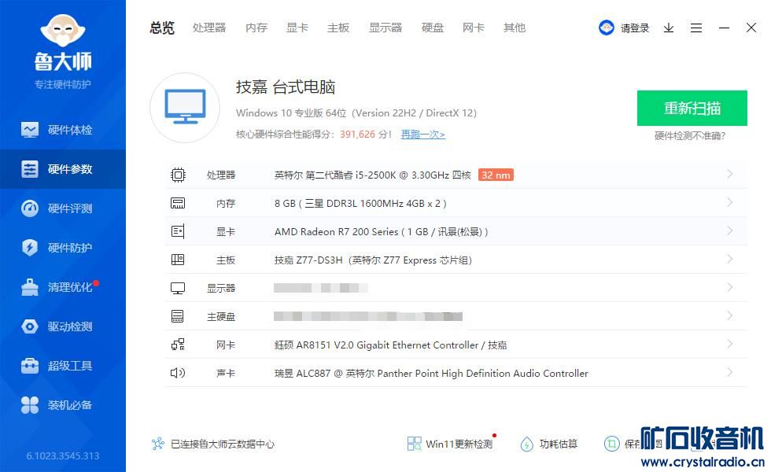
Task: Click the Win11更新检测 label
Action: 459,444
